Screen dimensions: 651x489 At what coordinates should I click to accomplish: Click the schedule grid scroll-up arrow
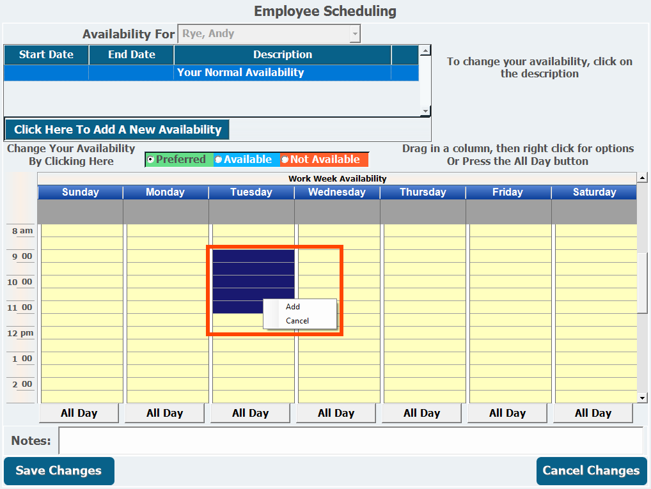(643, 177)
